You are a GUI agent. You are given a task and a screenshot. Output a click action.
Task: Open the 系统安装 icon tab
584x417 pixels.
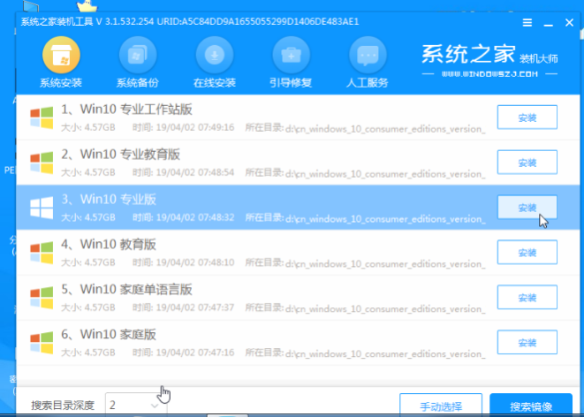point(61,55)
